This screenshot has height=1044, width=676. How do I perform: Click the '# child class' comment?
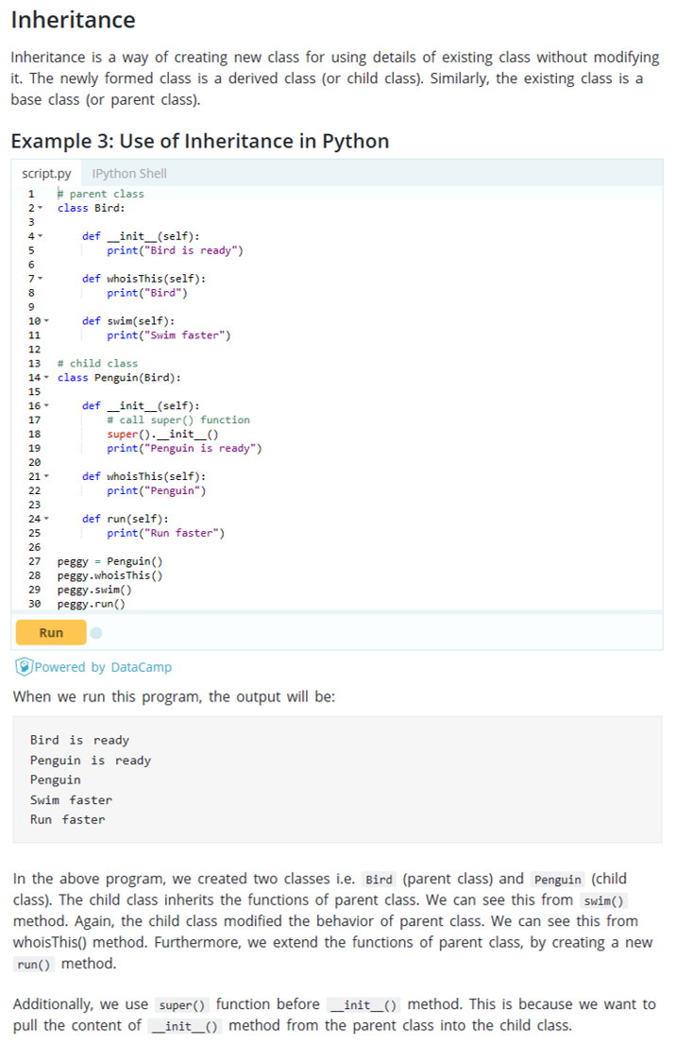98,364
